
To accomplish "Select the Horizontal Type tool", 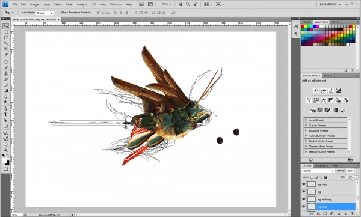I will 6,115.
